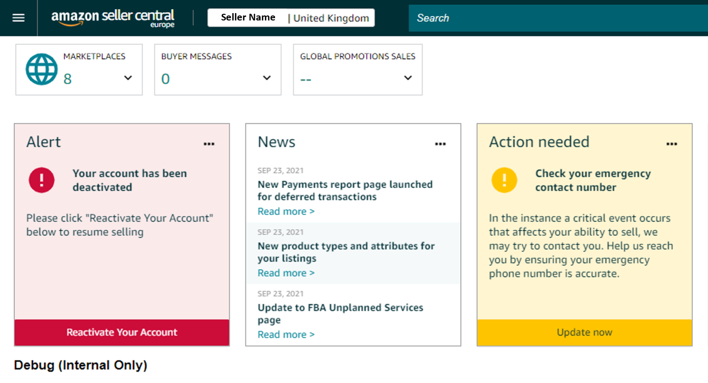Click the yellow warning exclamation icon
The image size is (708, 383).
coord(504,180)
